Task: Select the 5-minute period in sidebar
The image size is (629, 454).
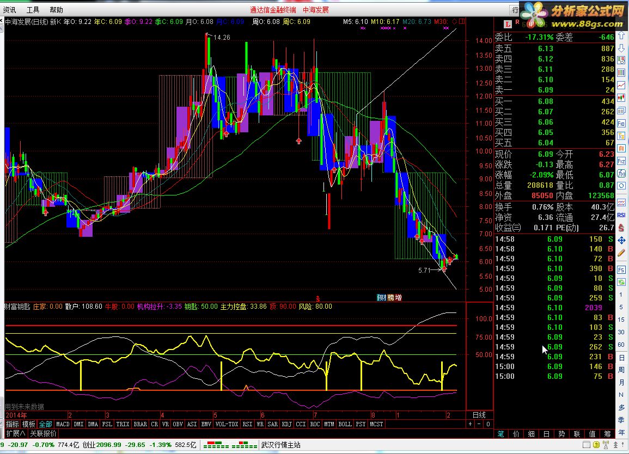Action: click(621, 307)
